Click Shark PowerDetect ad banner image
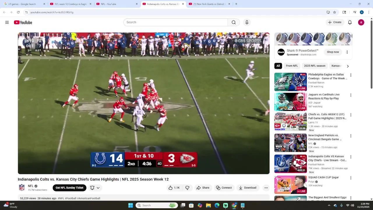 pyautogui.click(x=313, y=39)
